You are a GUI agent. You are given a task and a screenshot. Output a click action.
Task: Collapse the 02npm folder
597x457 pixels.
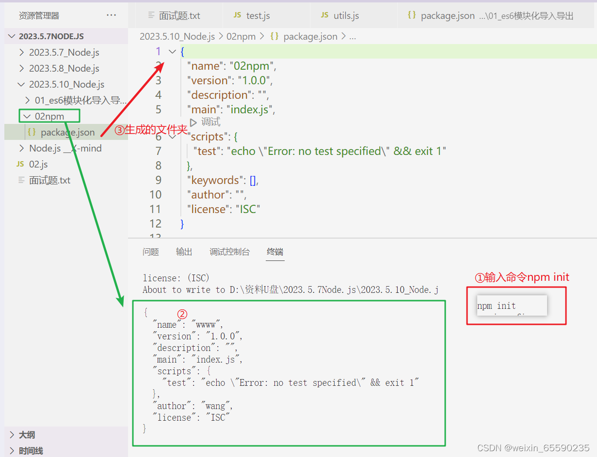28,116
